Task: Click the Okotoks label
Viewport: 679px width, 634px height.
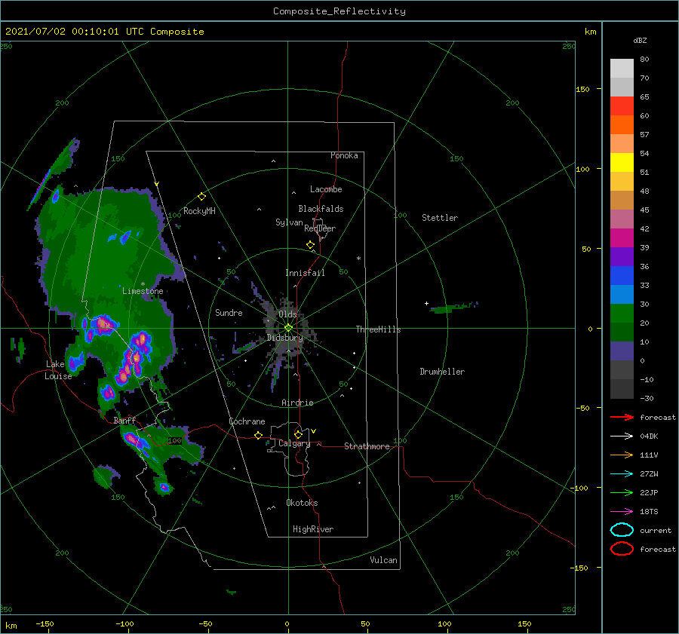Action: (302, 504)
